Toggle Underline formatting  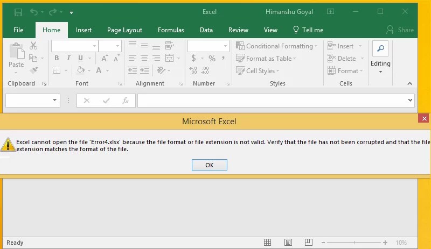click(80, 58)
